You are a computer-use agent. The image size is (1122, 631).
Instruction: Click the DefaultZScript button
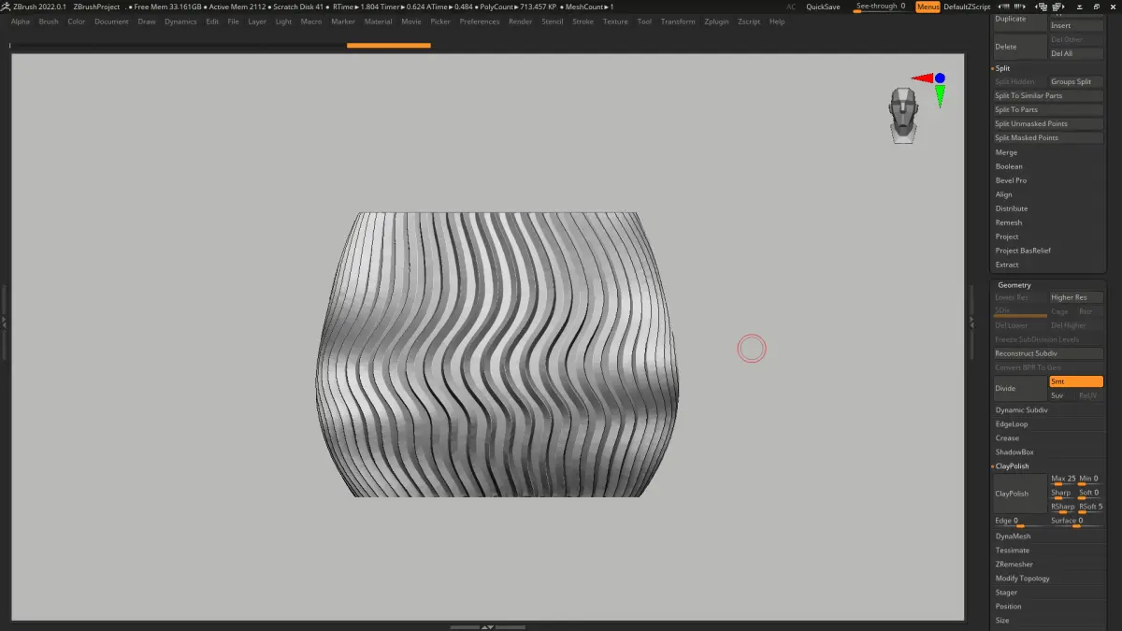click(x=967, y=7)
